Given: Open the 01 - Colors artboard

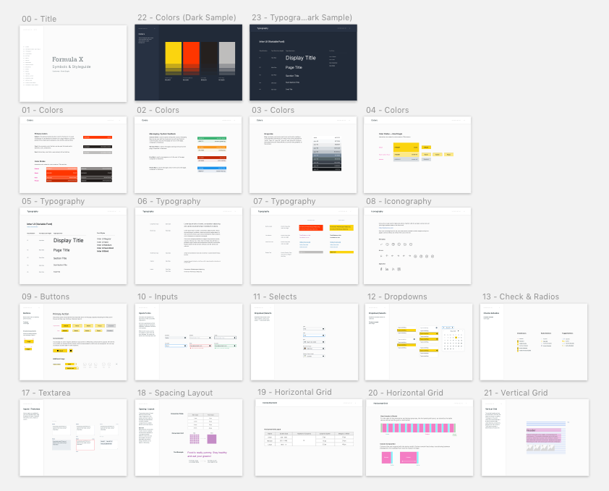Looking at the screenshot, I should click(x=73, y=155).
